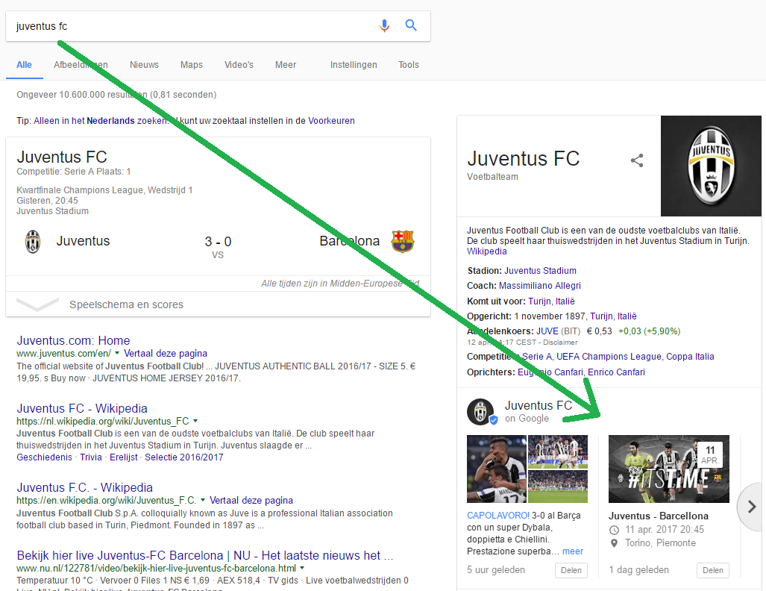Click the share icon in the Juventus panel
The height and width of the screenshot is (591, 766).
pos(638,159)
